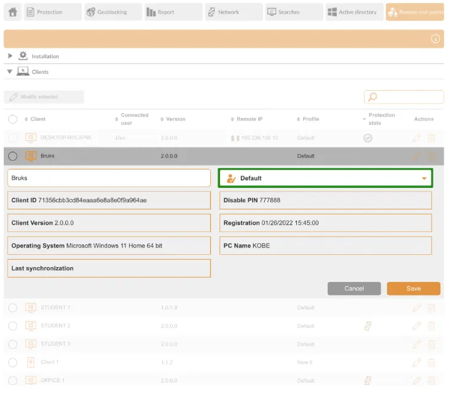Click the STUDENT 1 computer icon
This screenshot has height=393, width=453.
click(x=31, y=308)
